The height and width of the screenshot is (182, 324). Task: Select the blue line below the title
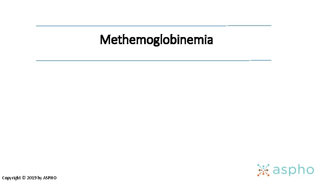(x=142, y=60)
